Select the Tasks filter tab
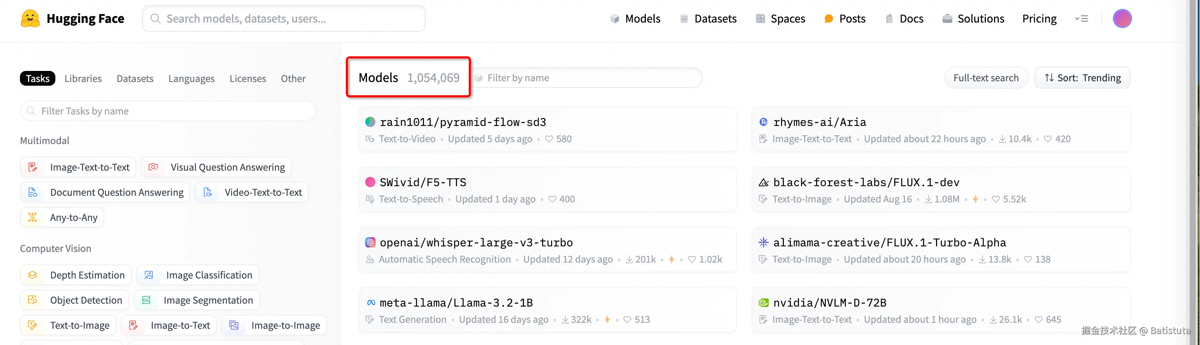 (38, 78)
